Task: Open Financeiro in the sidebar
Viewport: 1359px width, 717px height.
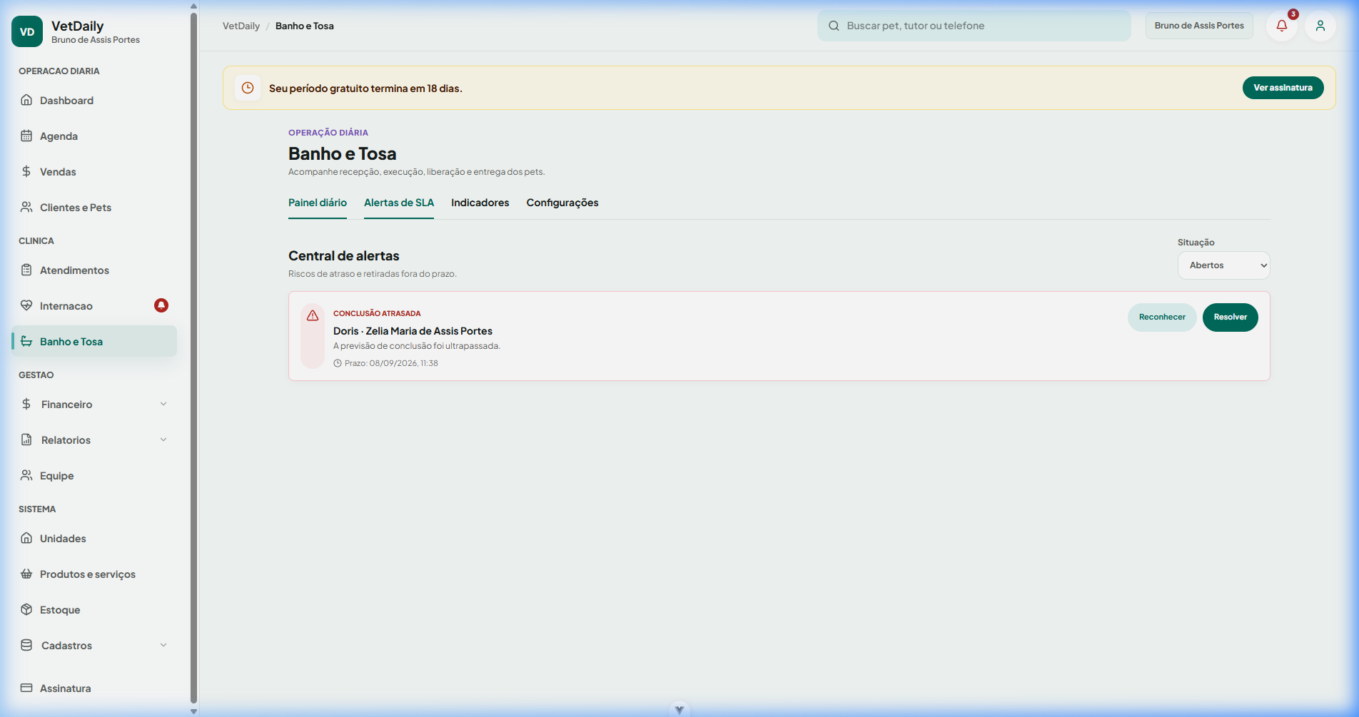Action: [94, 404]
